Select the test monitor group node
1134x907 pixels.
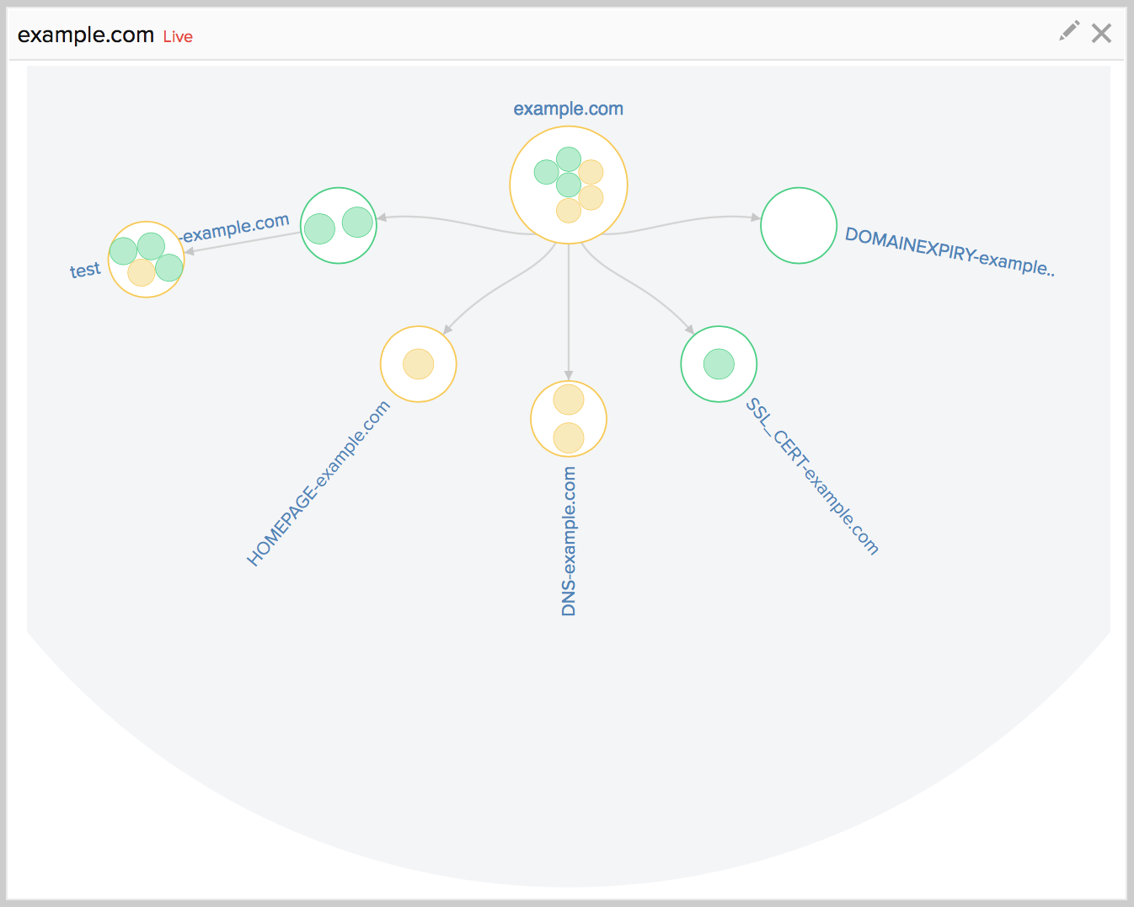point(146,260)
